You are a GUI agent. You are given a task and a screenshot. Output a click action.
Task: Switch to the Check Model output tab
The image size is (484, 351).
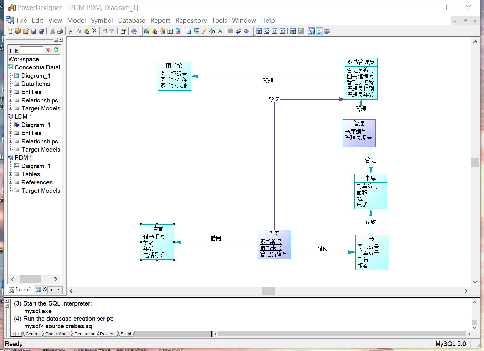[x=57, y=334]
